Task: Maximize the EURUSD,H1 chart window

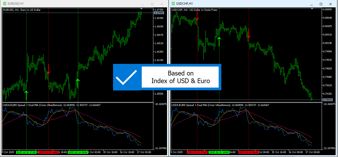Action: click(152, 4)
